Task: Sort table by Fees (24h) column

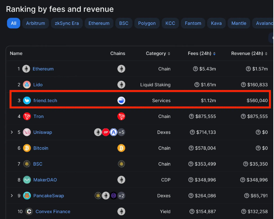Action: 201,54
